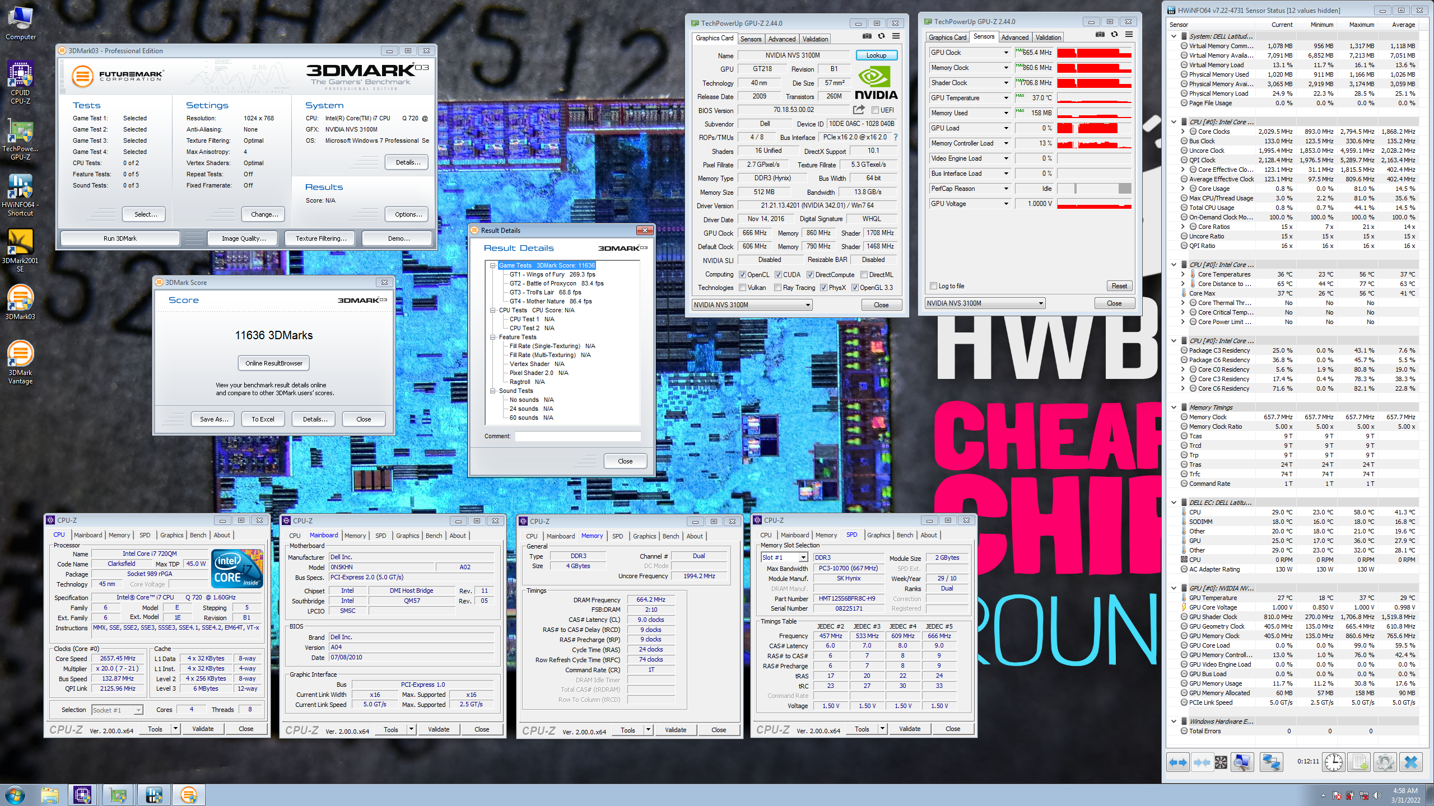
Task: Click Reset button in GPU-Z Sensors
Action: coord(1119,286)
